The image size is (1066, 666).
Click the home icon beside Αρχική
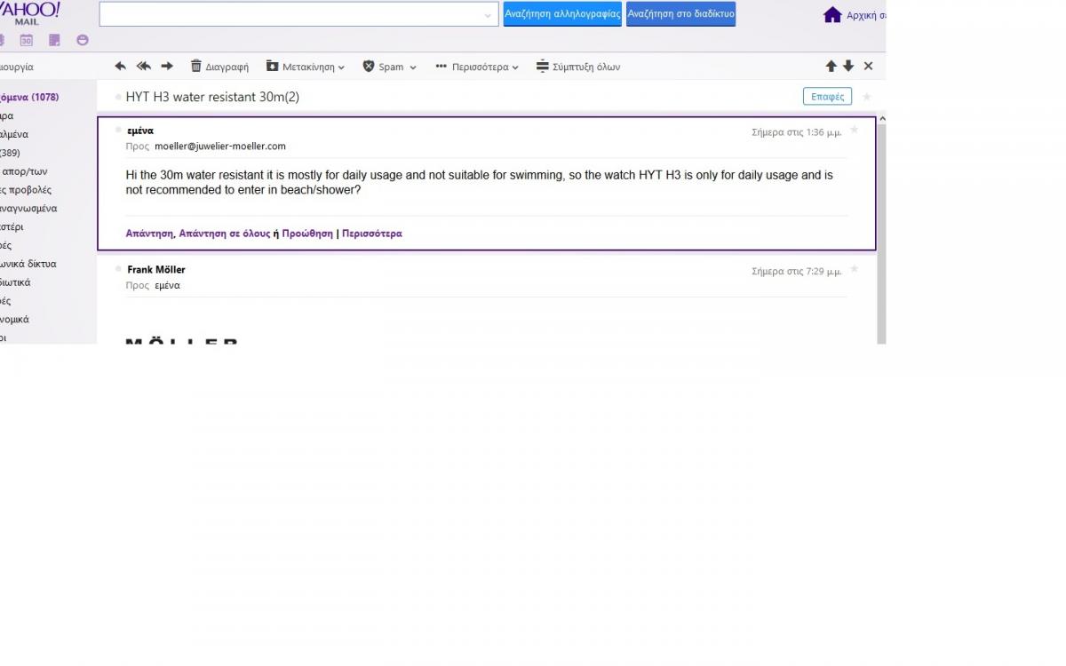[832, 14]
